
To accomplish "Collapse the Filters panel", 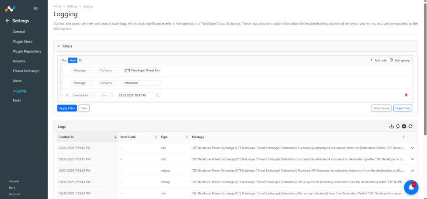I will pyautogui.click(x=58, y=46).
